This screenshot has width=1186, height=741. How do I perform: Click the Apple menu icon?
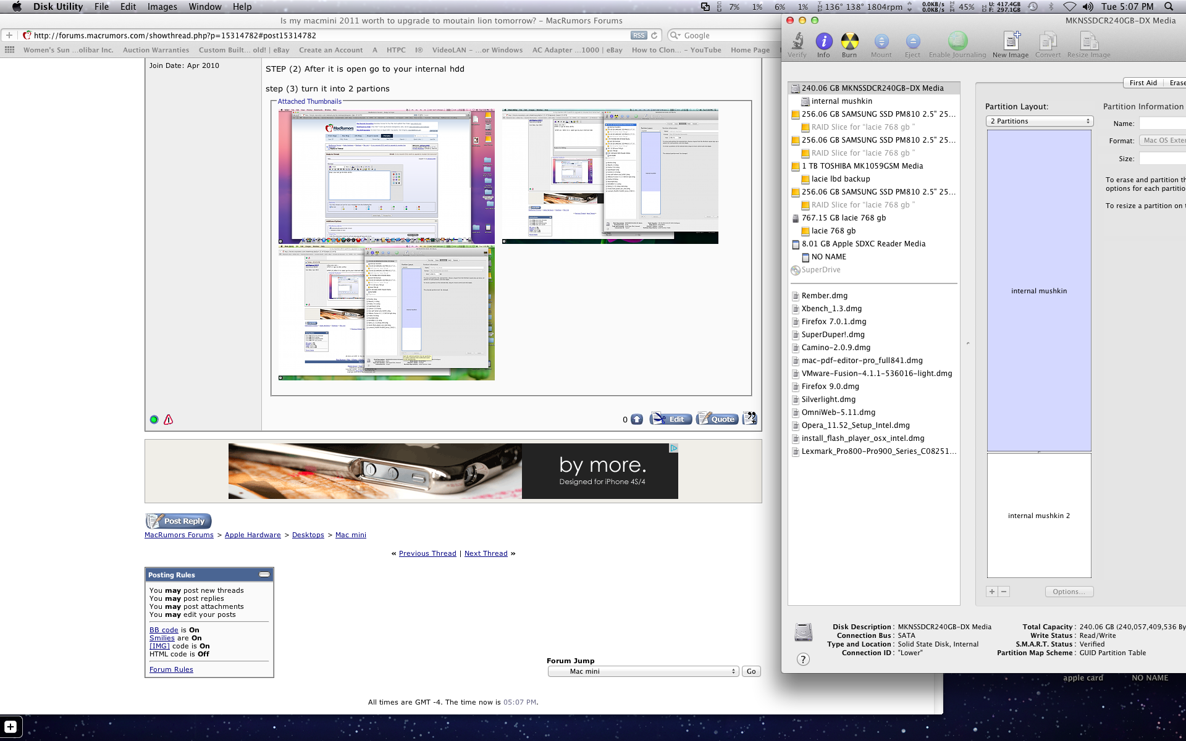(17, 7)
